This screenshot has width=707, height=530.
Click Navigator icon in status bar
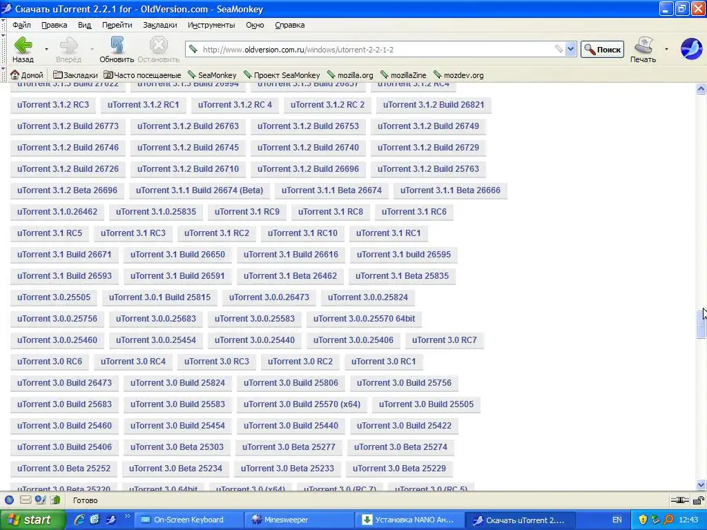click(9, 500)
